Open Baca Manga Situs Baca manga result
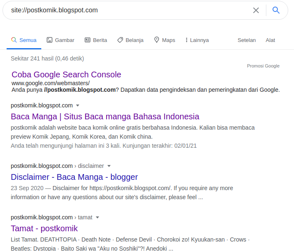The image size is (294, 251). tap(105, 116)
